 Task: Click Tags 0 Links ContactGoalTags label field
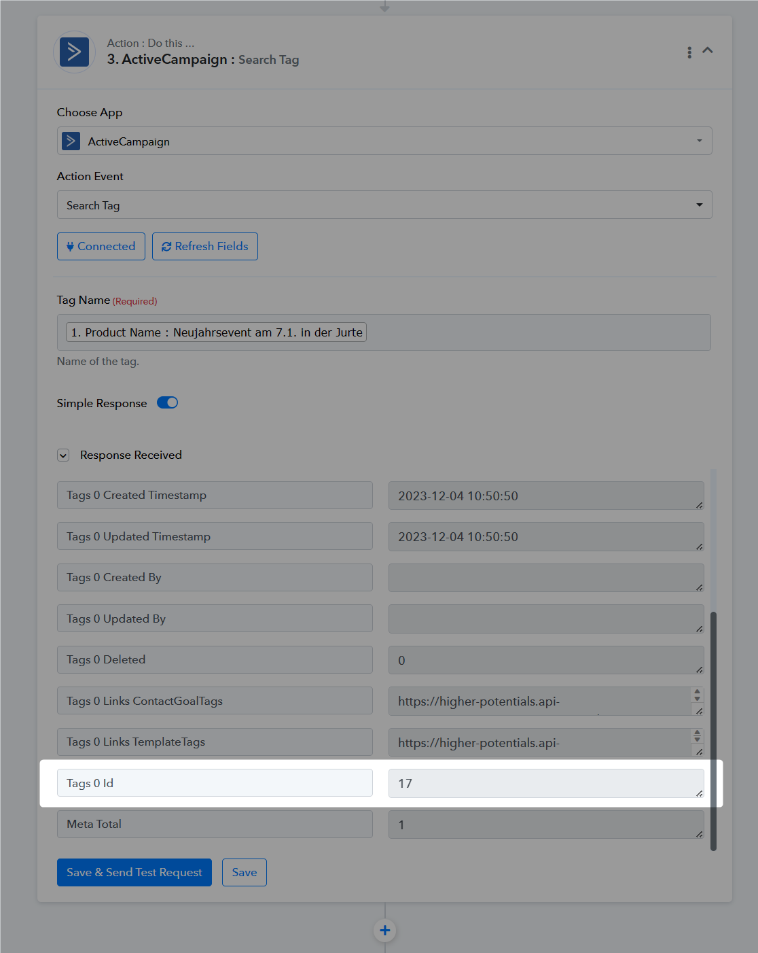(215, 701)
